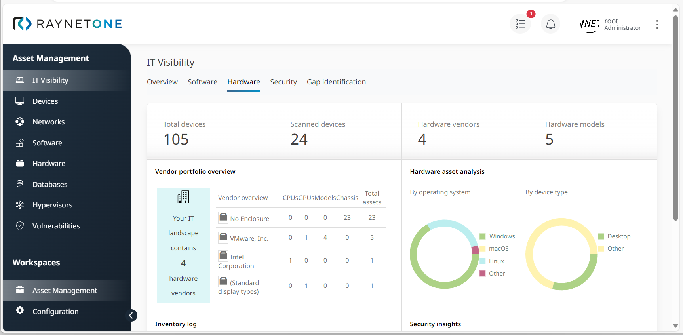Click the Networks icon in sidebar
Viewport: 683px width, 335px height.
20,122
